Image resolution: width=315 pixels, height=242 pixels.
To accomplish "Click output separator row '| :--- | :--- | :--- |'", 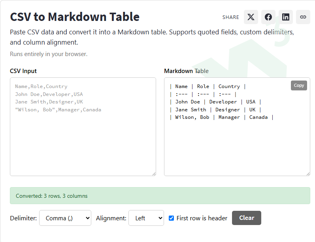I will (203, 94).
